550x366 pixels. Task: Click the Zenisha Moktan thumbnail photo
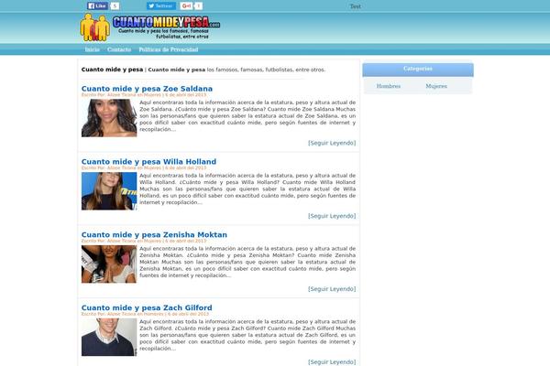[x=109, y=264]
